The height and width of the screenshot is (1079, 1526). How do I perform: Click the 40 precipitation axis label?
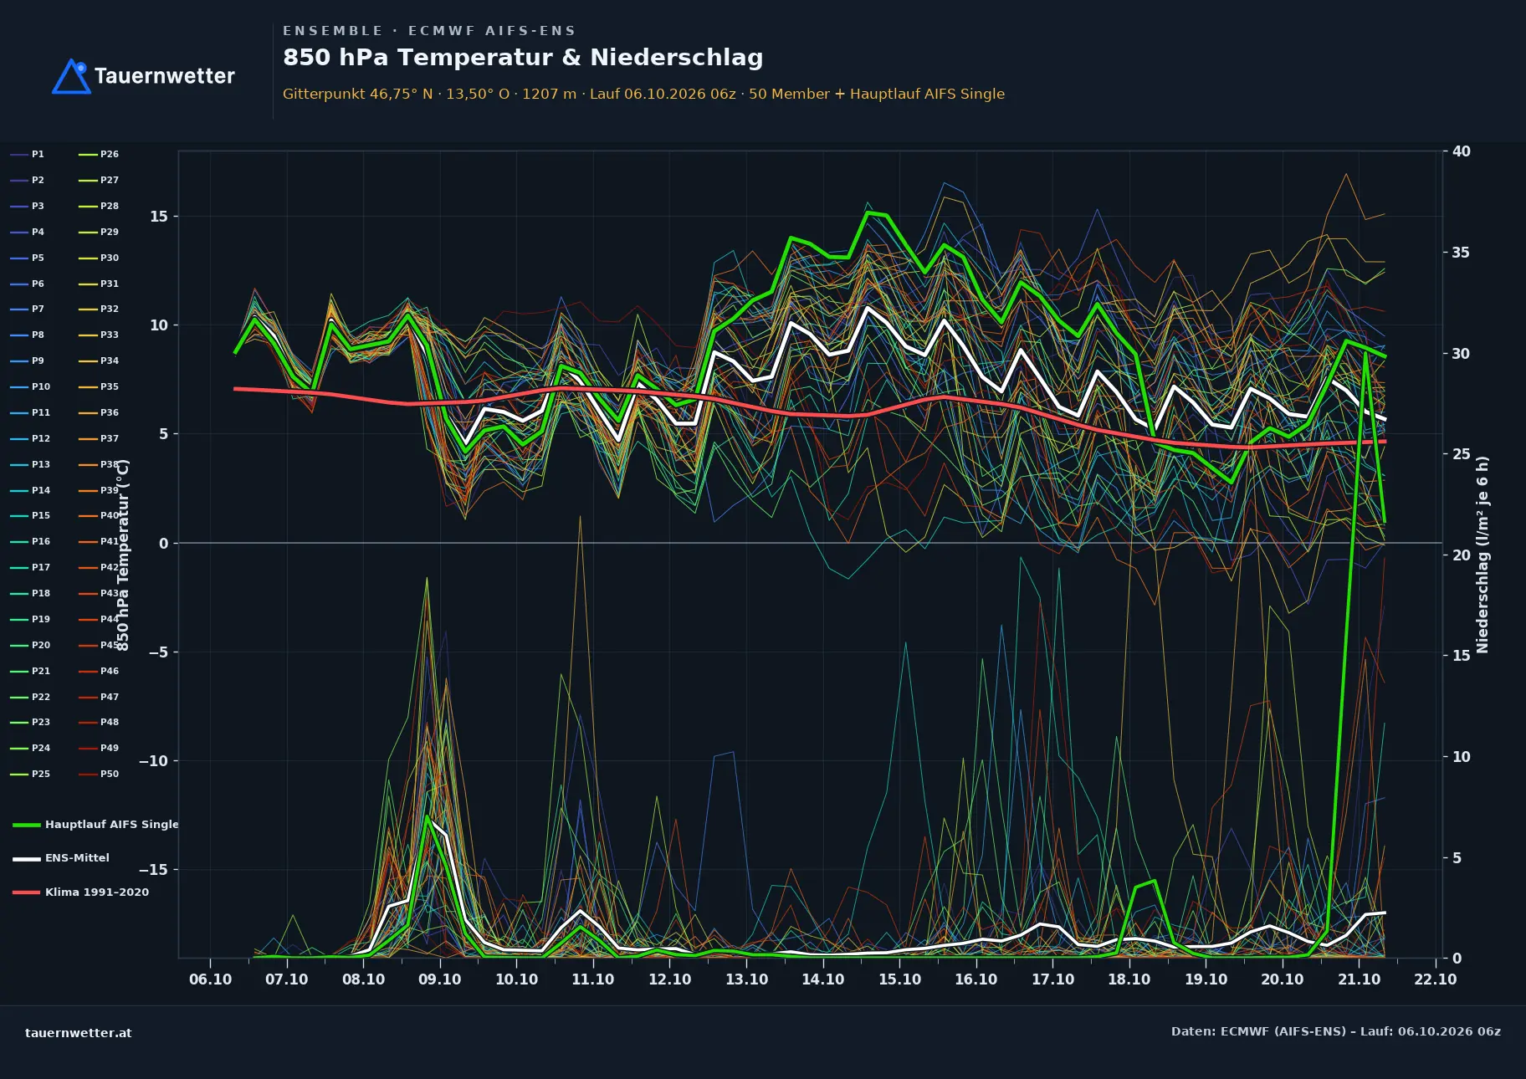coord(1462,151)
